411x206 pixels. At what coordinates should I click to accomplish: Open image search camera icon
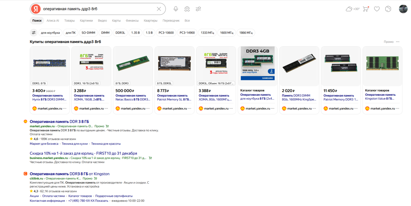tap(187, 9)
